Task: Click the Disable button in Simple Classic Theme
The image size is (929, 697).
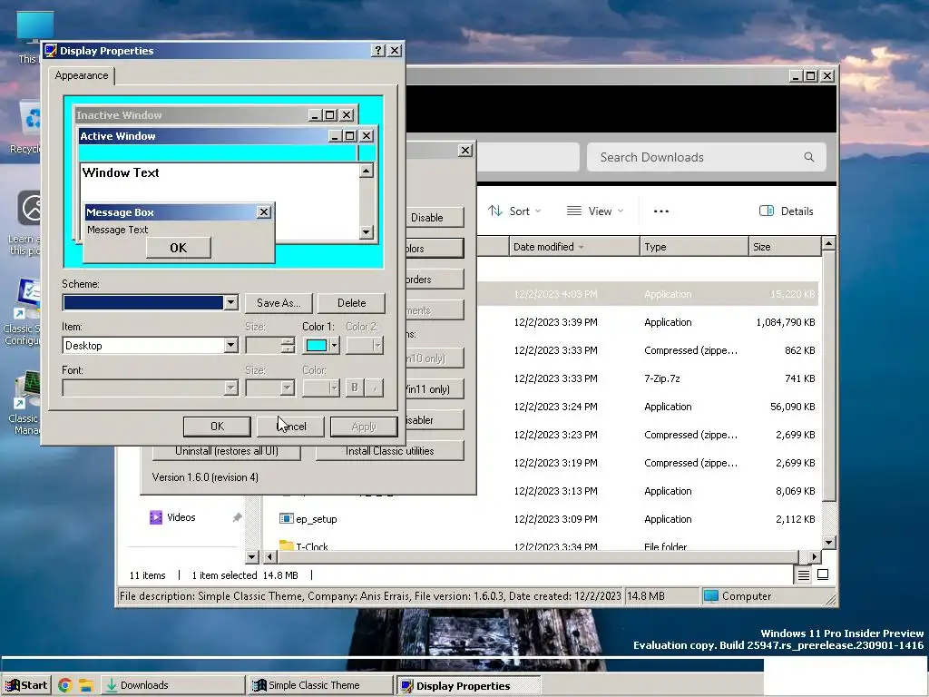Action: 435,218
